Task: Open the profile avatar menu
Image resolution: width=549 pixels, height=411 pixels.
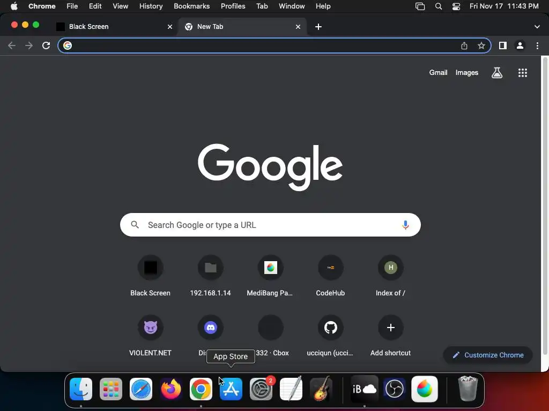Action: (520, 45)
